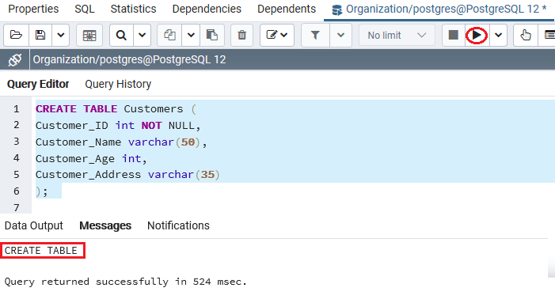The height and width of the screenshot is (299, 555).
Task: Click the Delete trash can icon
Action: (x=241, y=36)
